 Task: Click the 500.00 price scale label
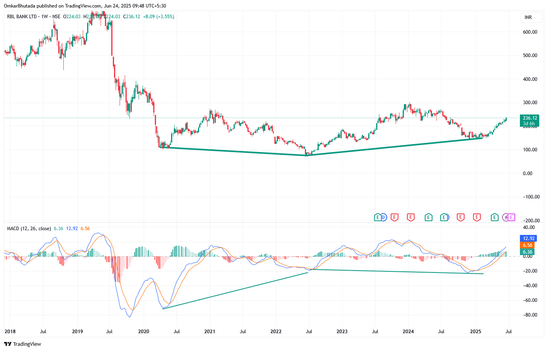click(530, 55)
